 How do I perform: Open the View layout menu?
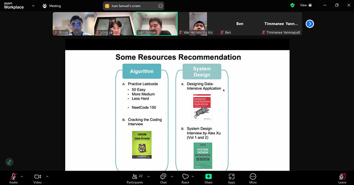tap(305, 5)
